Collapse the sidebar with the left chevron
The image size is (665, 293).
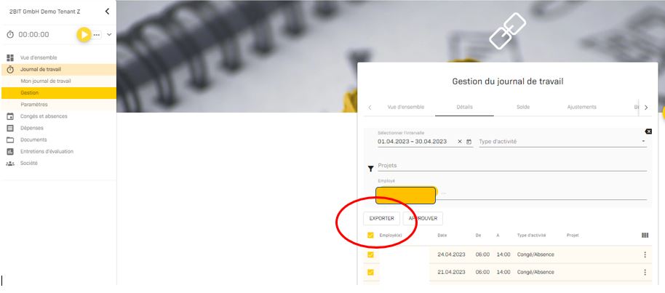point(108,11)
